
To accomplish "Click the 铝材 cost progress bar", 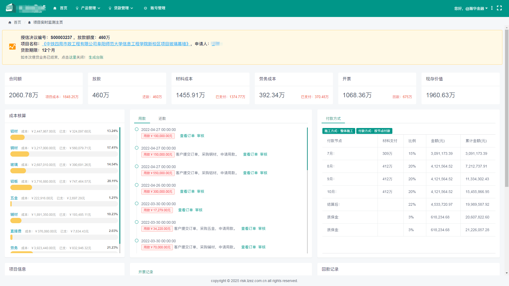I will [64, 137].
